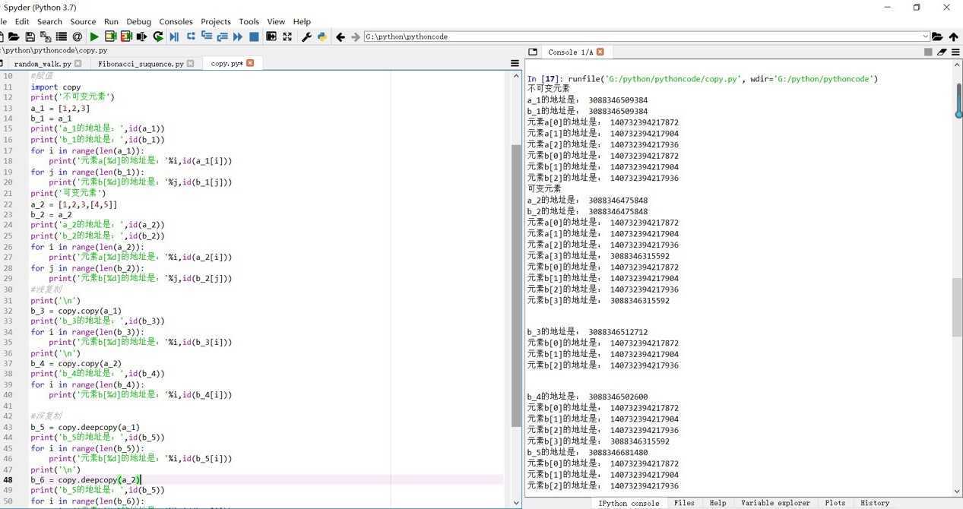Switch to the Files pane tab
The width and height of the screenshot is (963, 509).
684,503
